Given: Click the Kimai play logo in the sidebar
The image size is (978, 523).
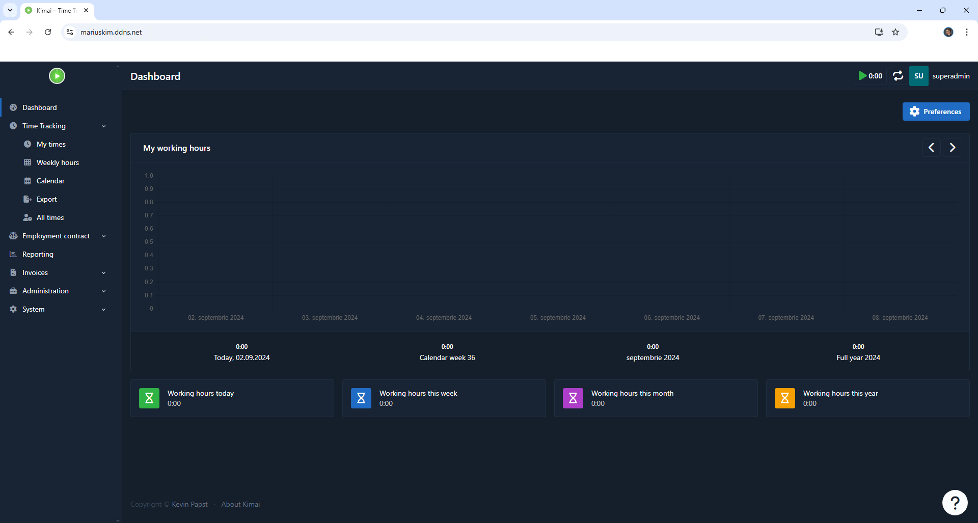Looking at the screenshot, I should 57,76.
